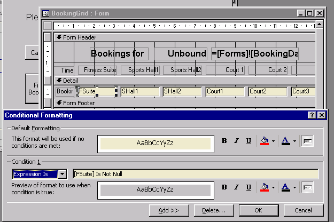Select the SHall1 text box in Detail

(x=139, y=91)
